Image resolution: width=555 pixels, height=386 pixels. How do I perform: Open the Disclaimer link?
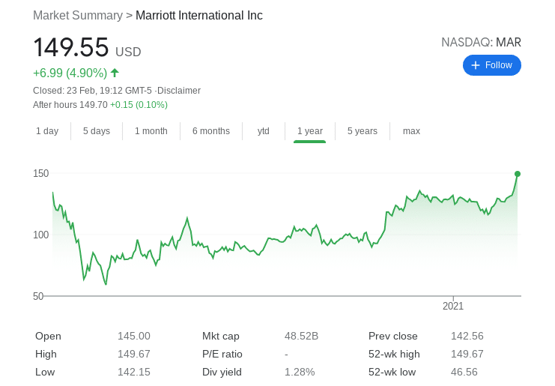(x=179, y=91)
